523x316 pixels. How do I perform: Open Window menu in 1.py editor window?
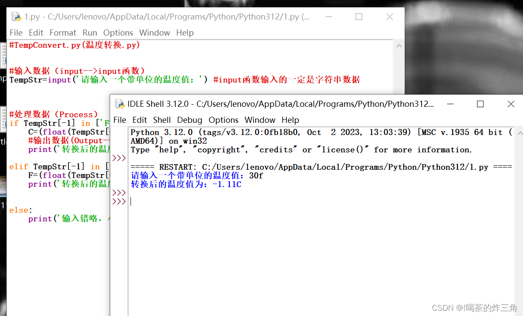click(154, 33)
